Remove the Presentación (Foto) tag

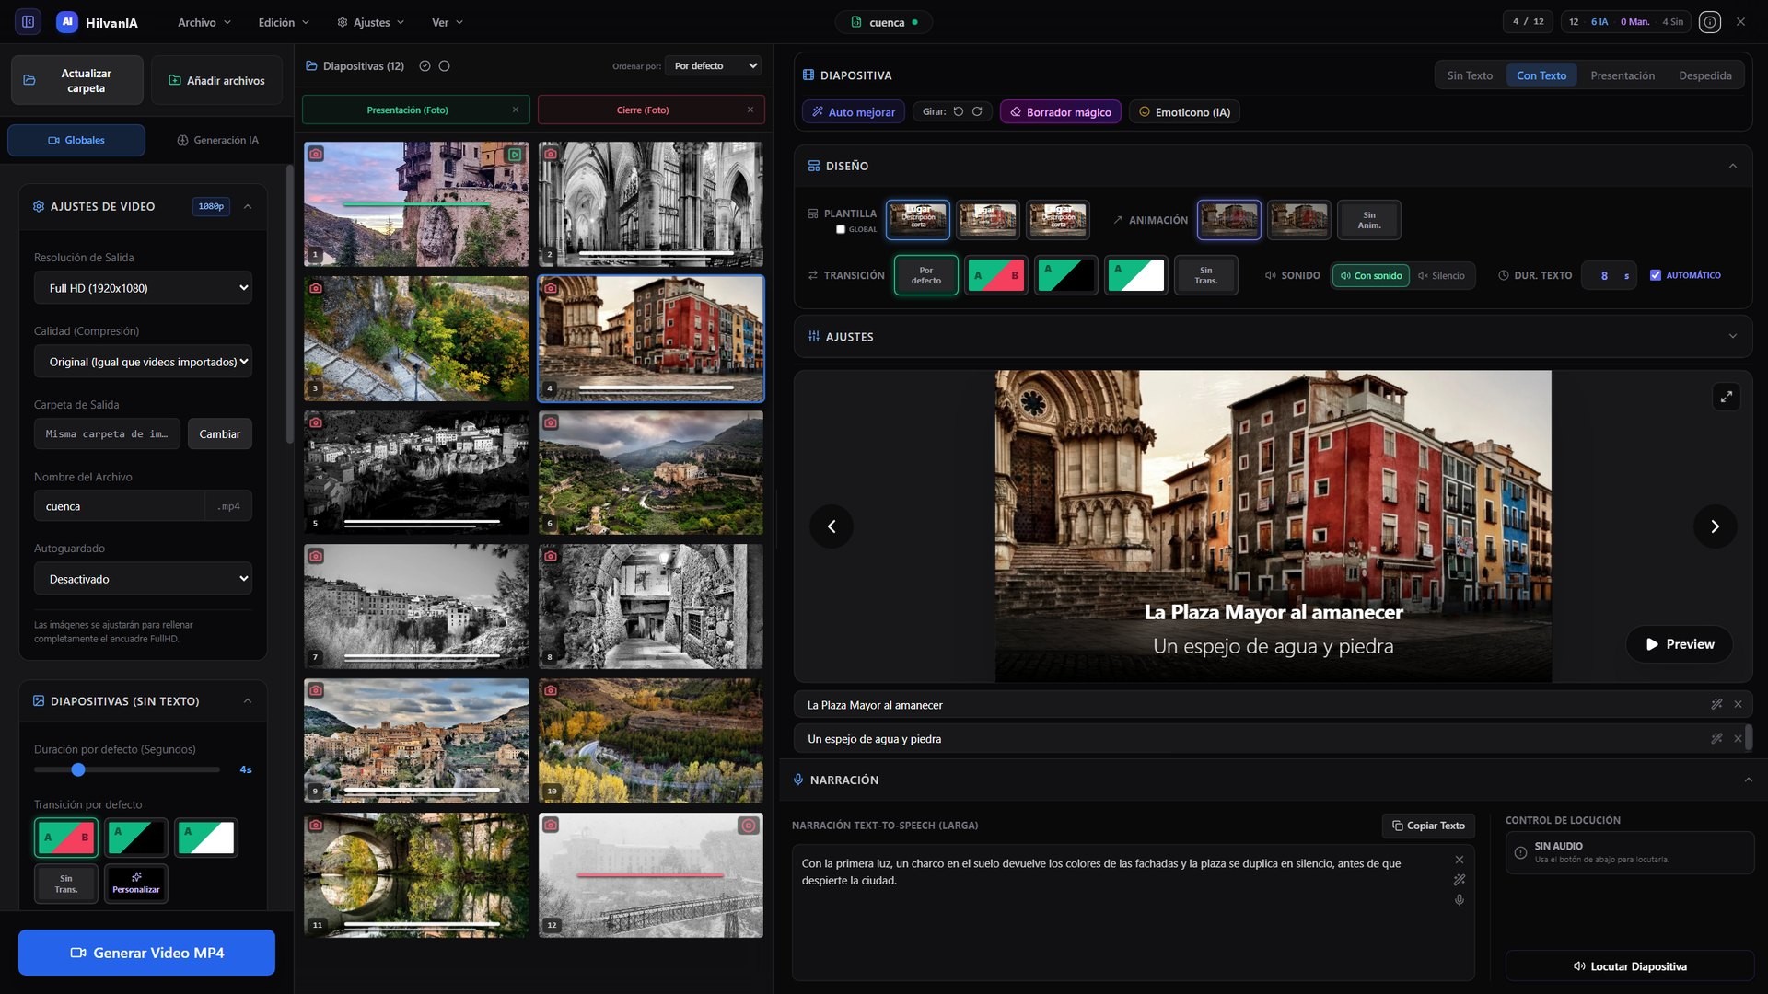click(516, 110)
